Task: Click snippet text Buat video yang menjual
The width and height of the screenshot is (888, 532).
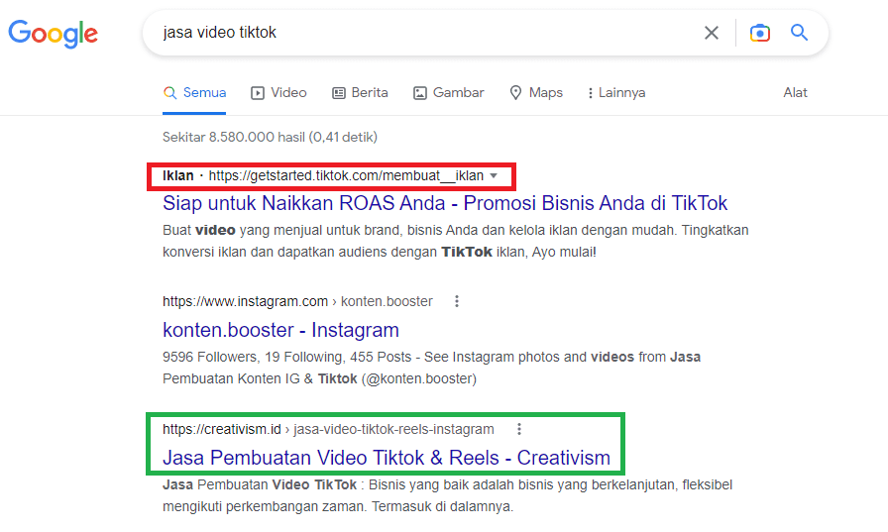Action: pyautogui.click(x=455, y=241)
